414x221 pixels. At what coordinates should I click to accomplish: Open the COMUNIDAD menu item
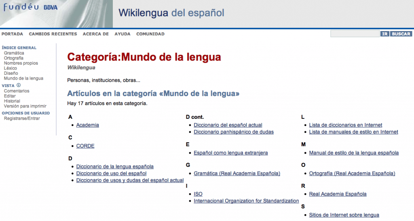click(150, 34)
